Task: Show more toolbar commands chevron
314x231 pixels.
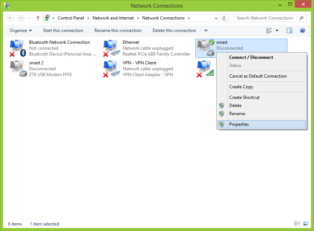Action: pos(206,31)
